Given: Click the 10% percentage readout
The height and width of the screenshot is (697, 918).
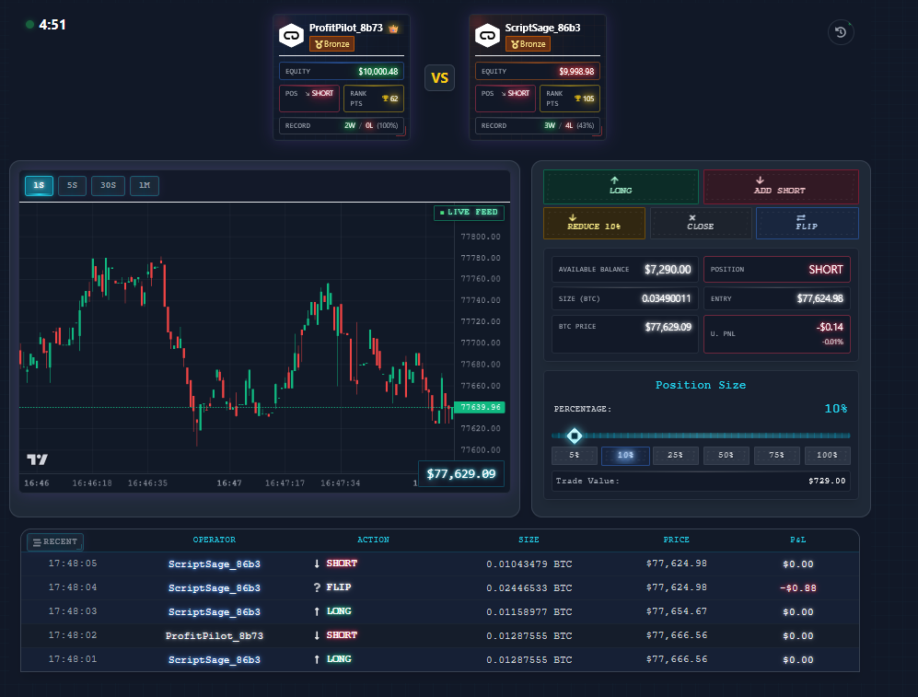Looking at the screenshot, I should [x=835, y=409].
